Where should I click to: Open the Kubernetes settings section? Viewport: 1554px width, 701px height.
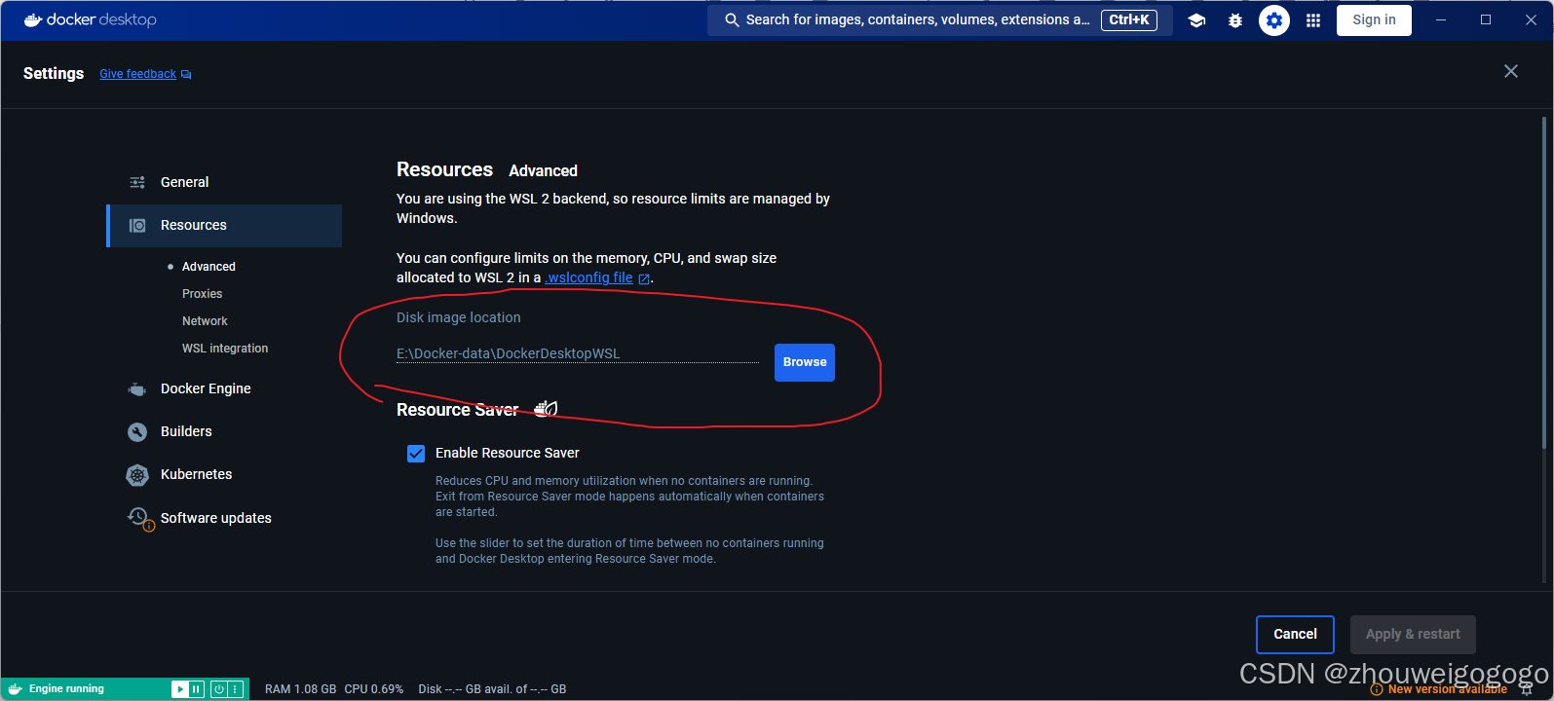pos(224,474)
